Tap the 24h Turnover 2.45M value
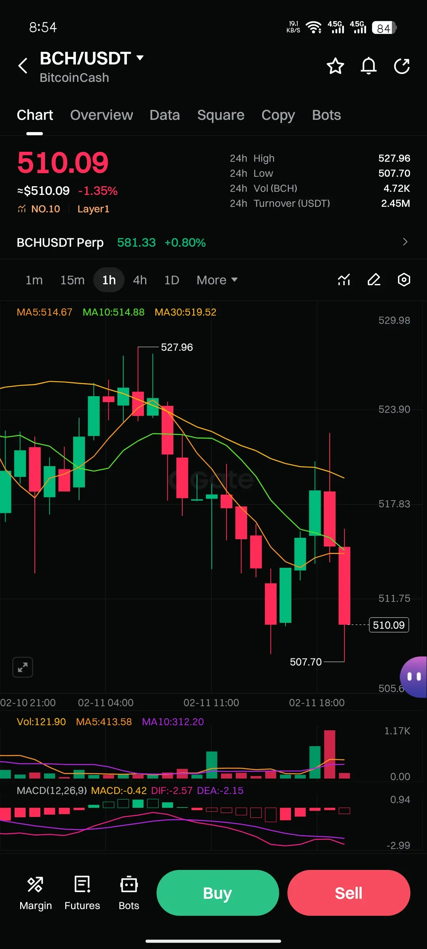Image resolution: width=427 pixels, height=949 pixels. [395, 203]
